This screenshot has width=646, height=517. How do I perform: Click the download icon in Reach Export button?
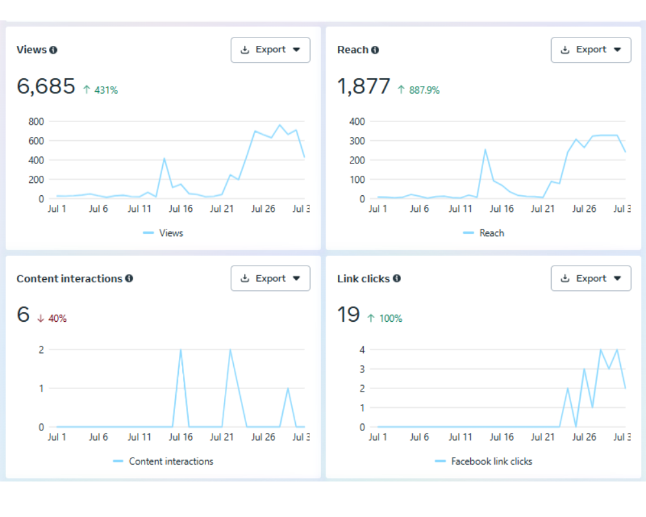[565, 50]
